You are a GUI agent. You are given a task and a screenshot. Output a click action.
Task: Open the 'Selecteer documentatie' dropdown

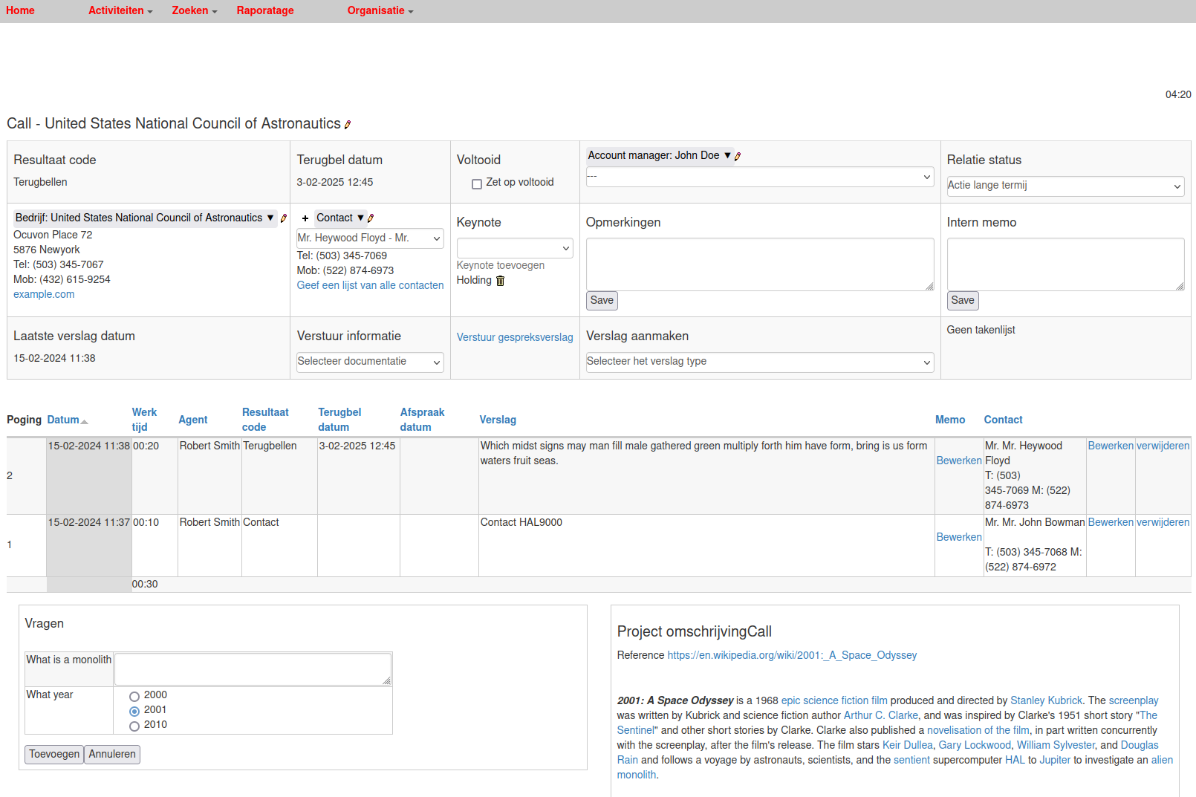(x=369, y=362)
